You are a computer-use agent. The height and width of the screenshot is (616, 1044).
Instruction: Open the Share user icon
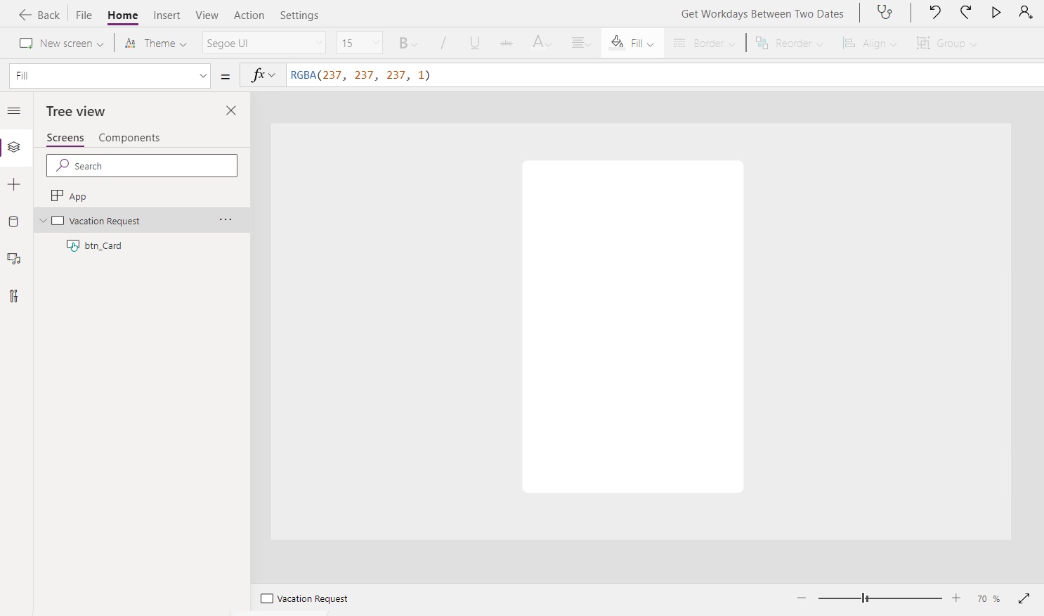click(x=1026, y=13)
